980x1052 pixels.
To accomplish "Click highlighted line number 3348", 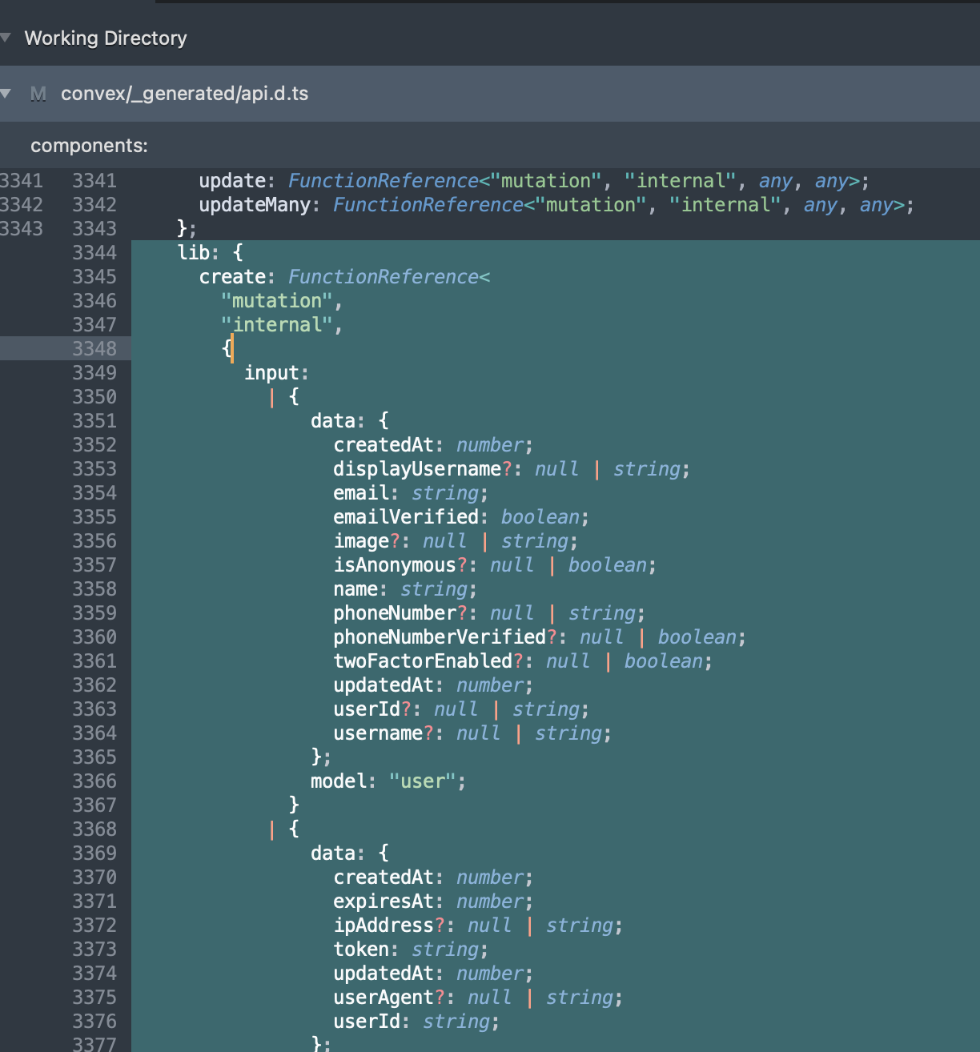I will point(94,349).
